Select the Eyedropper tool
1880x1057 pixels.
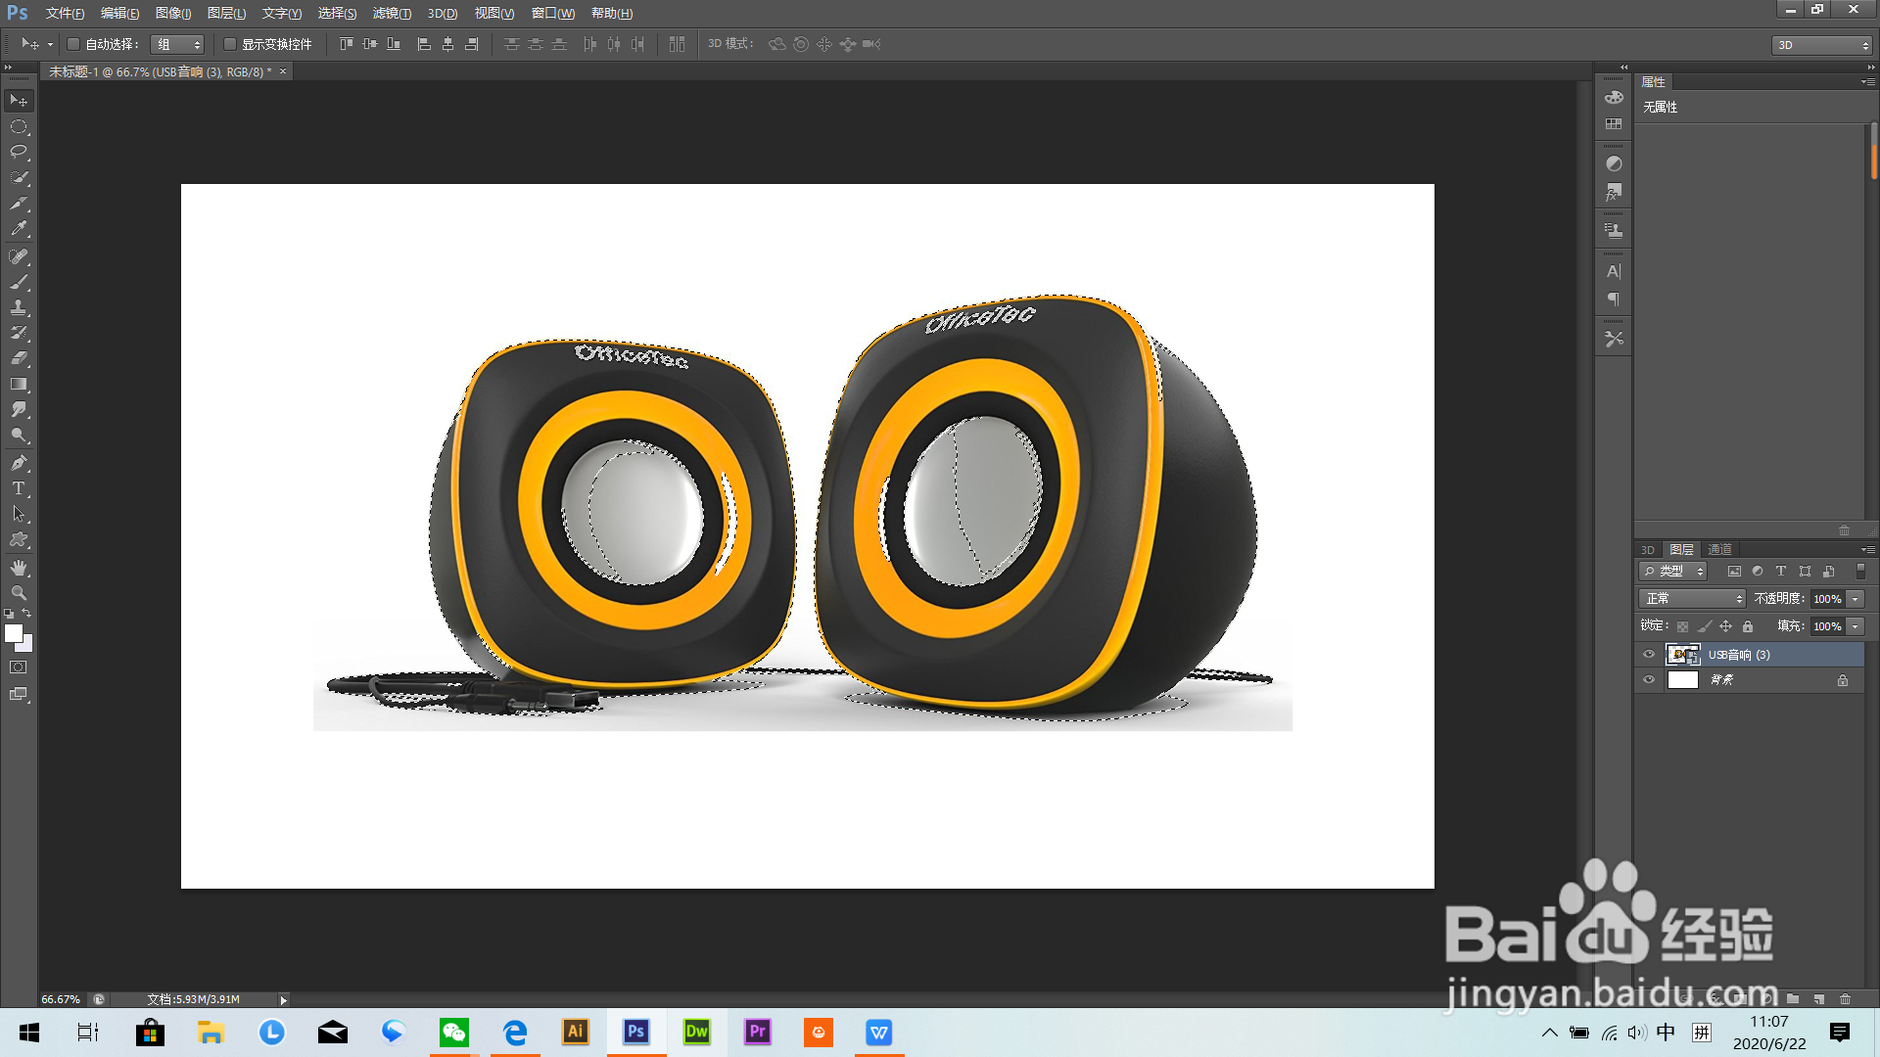(x=19, y=229)
